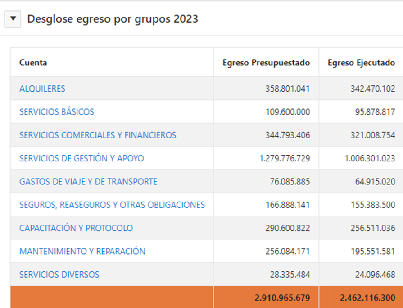Image resolution: width=403 pixels, height=308 pixels.
Task: Select executed value 195.551.581
Action: pyautogui.click(x=373, y=251)
